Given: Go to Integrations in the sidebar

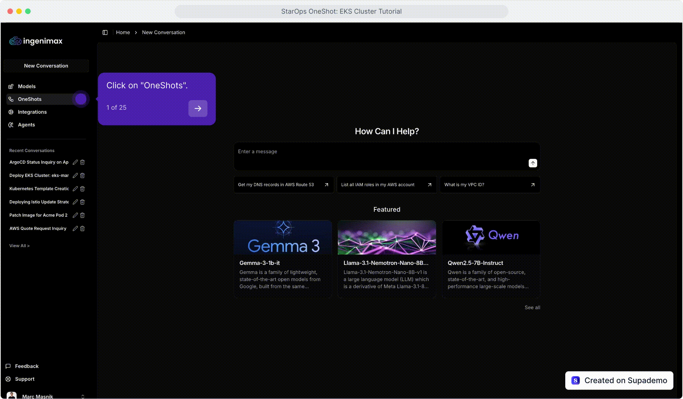Looking at the screenshot, I should [32, 112].
